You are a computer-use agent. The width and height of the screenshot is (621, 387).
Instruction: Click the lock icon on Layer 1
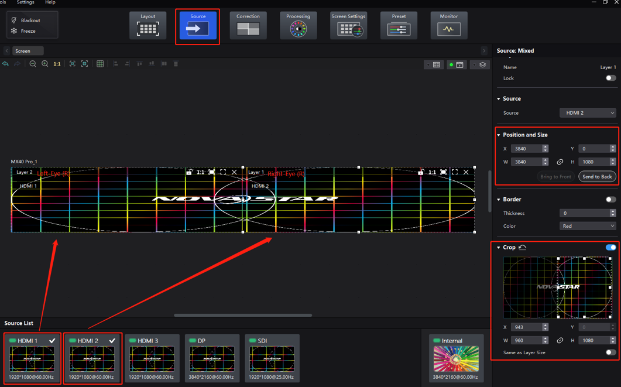click(421, 172)
